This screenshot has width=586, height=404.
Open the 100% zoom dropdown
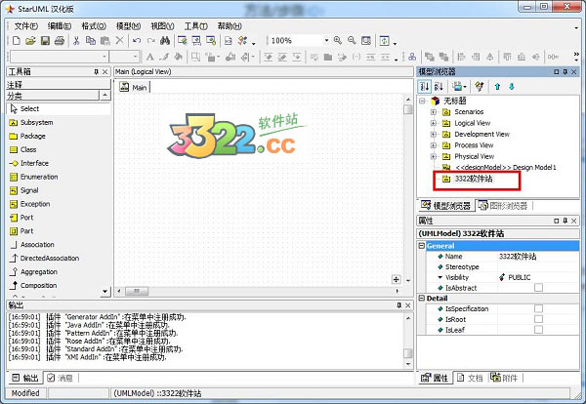(x=326, y=40)
